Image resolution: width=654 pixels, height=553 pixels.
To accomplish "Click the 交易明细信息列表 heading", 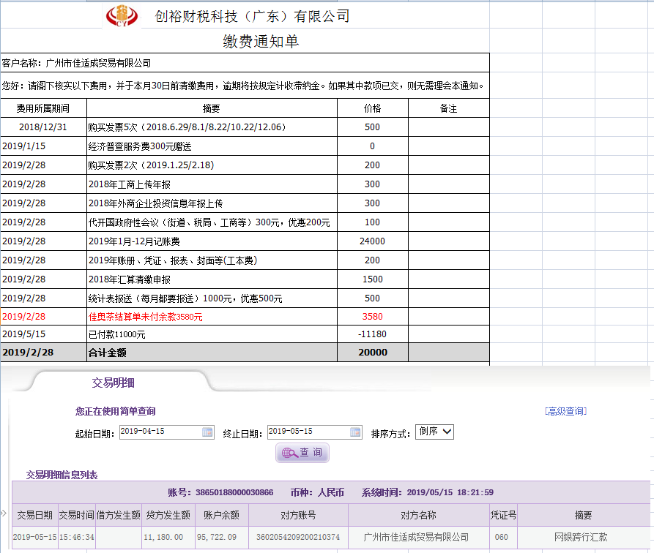I will click(x=62, y=475).
